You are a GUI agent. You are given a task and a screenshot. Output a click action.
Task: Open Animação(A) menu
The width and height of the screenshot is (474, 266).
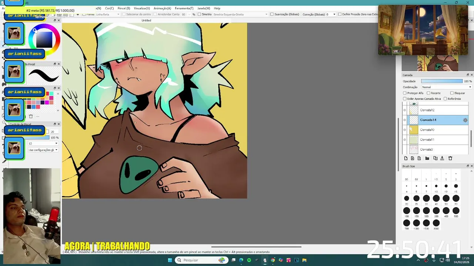coord(162,8)
